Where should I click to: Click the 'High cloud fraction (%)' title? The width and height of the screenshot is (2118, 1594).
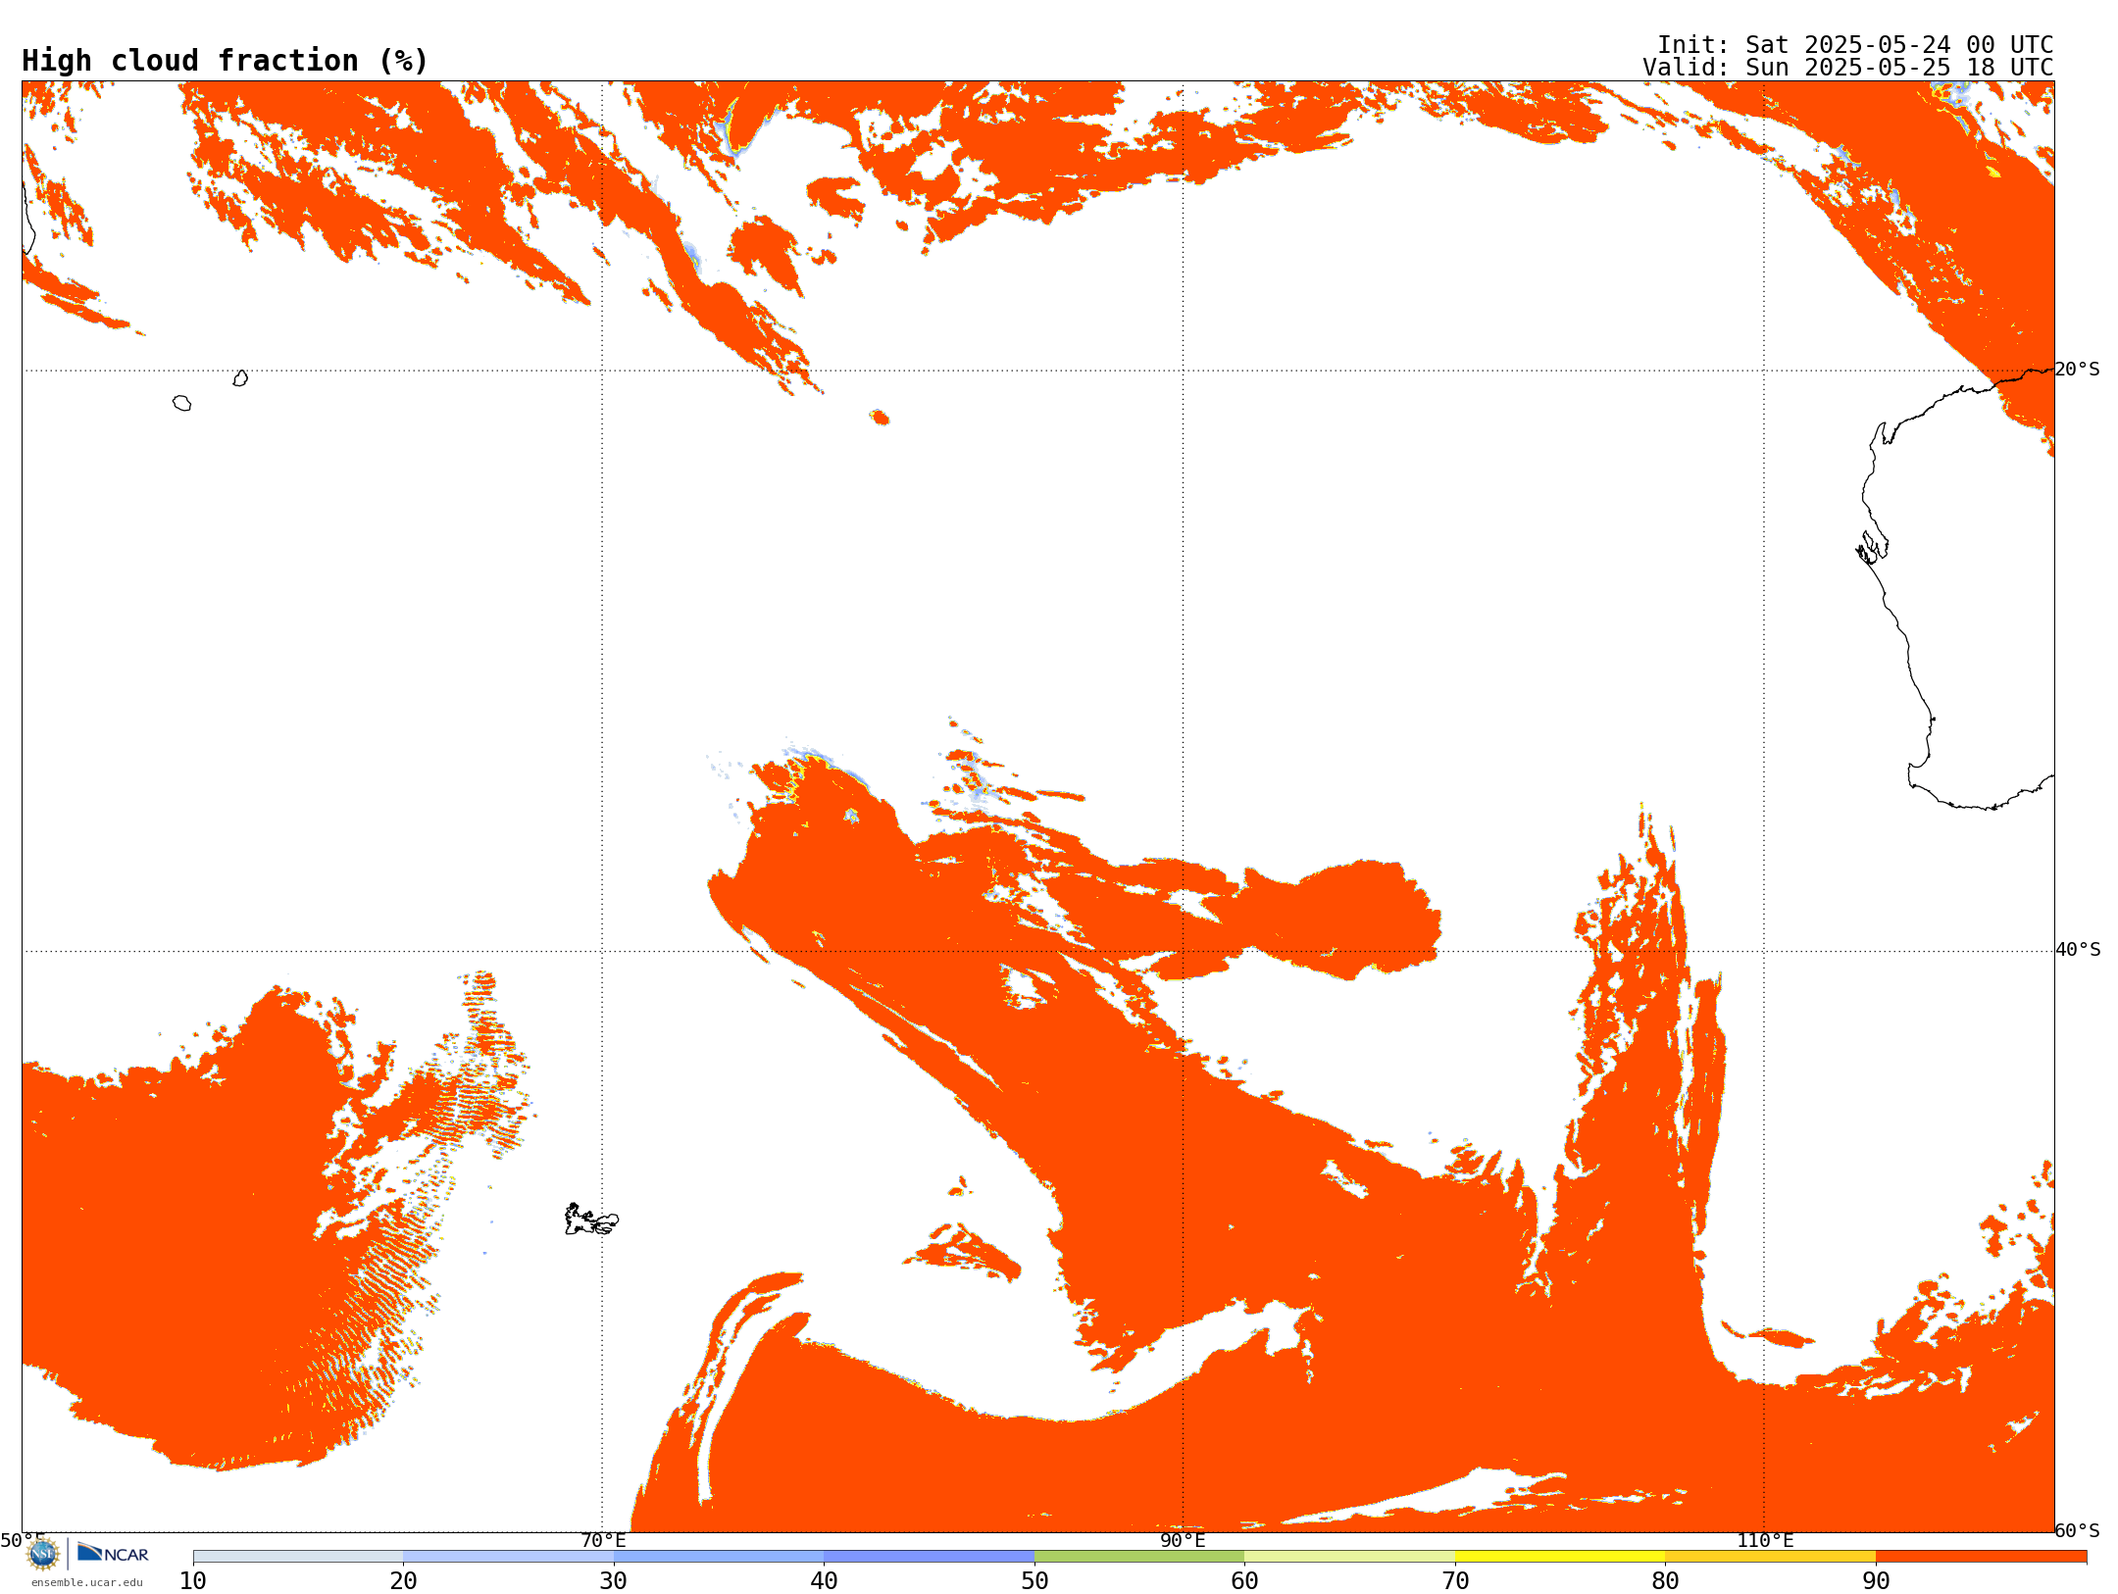[x=225, y=61]
